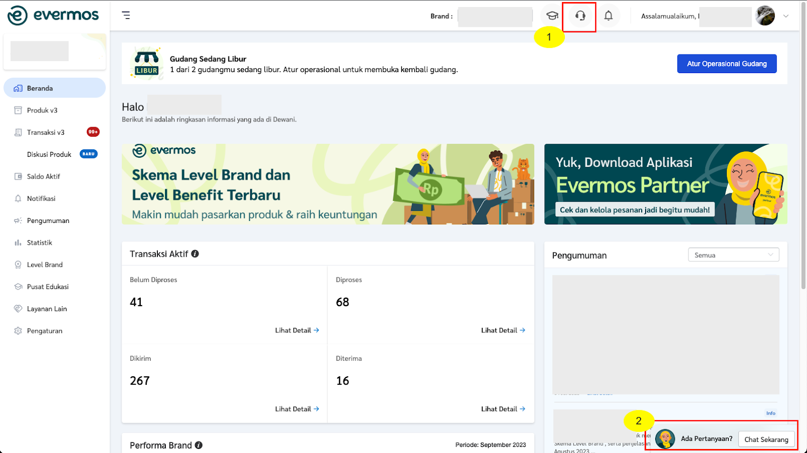
Task: Open the headset customer support icon
Action: tap(581, 16)
